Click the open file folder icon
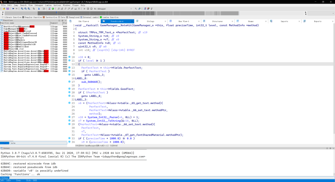Screen dimensions: 335x182 click(4, 9)
